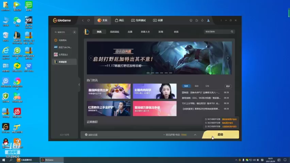Toggle the first agreement checkbox
This screenshot has height=163, width=290.
click(206, 119)
